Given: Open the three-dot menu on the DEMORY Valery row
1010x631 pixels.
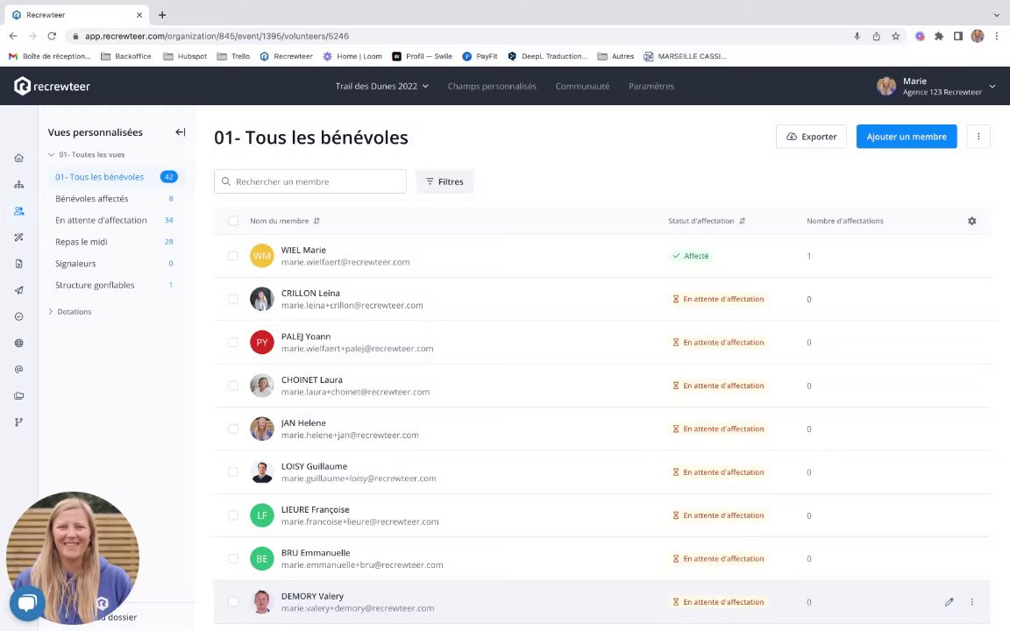Looking at the screenshot, I should pyautogui.click(x=972, y=602).
